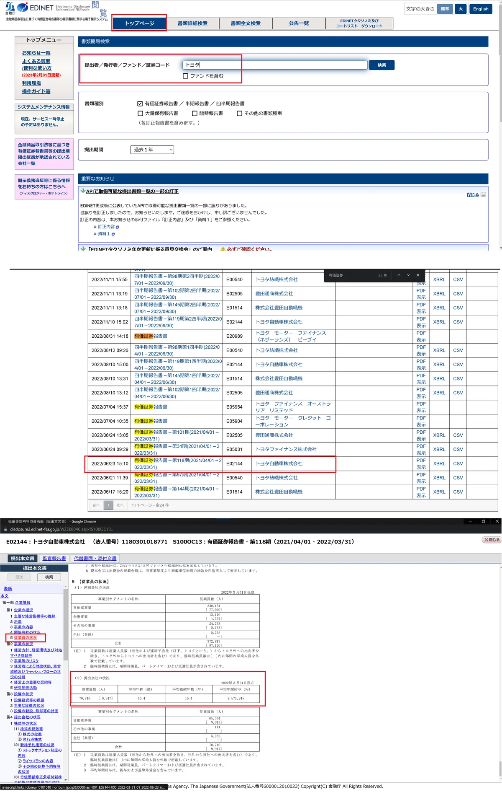Download XBRL for the 2022/06/24 13:05 row

[439, 435]
